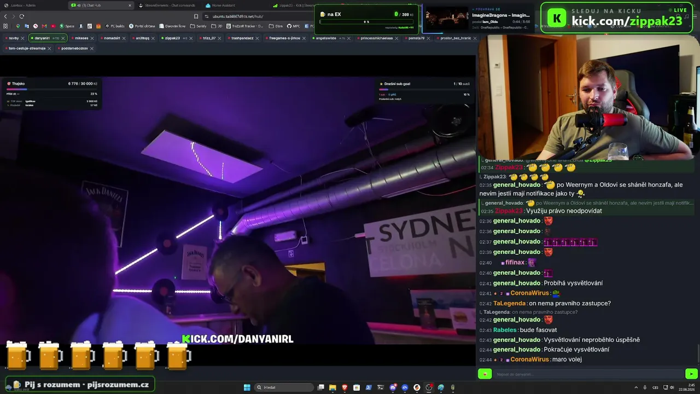700x394 pixels.
Task: Open the Gmail bookmark icon
Action: pos(44,26)
